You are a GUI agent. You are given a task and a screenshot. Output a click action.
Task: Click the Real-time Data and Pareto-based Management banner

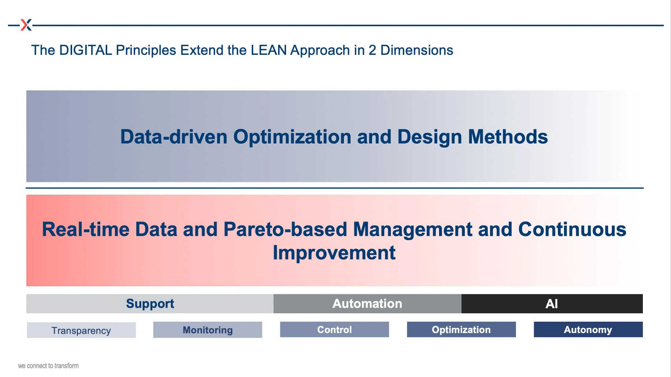pos(334,240)
